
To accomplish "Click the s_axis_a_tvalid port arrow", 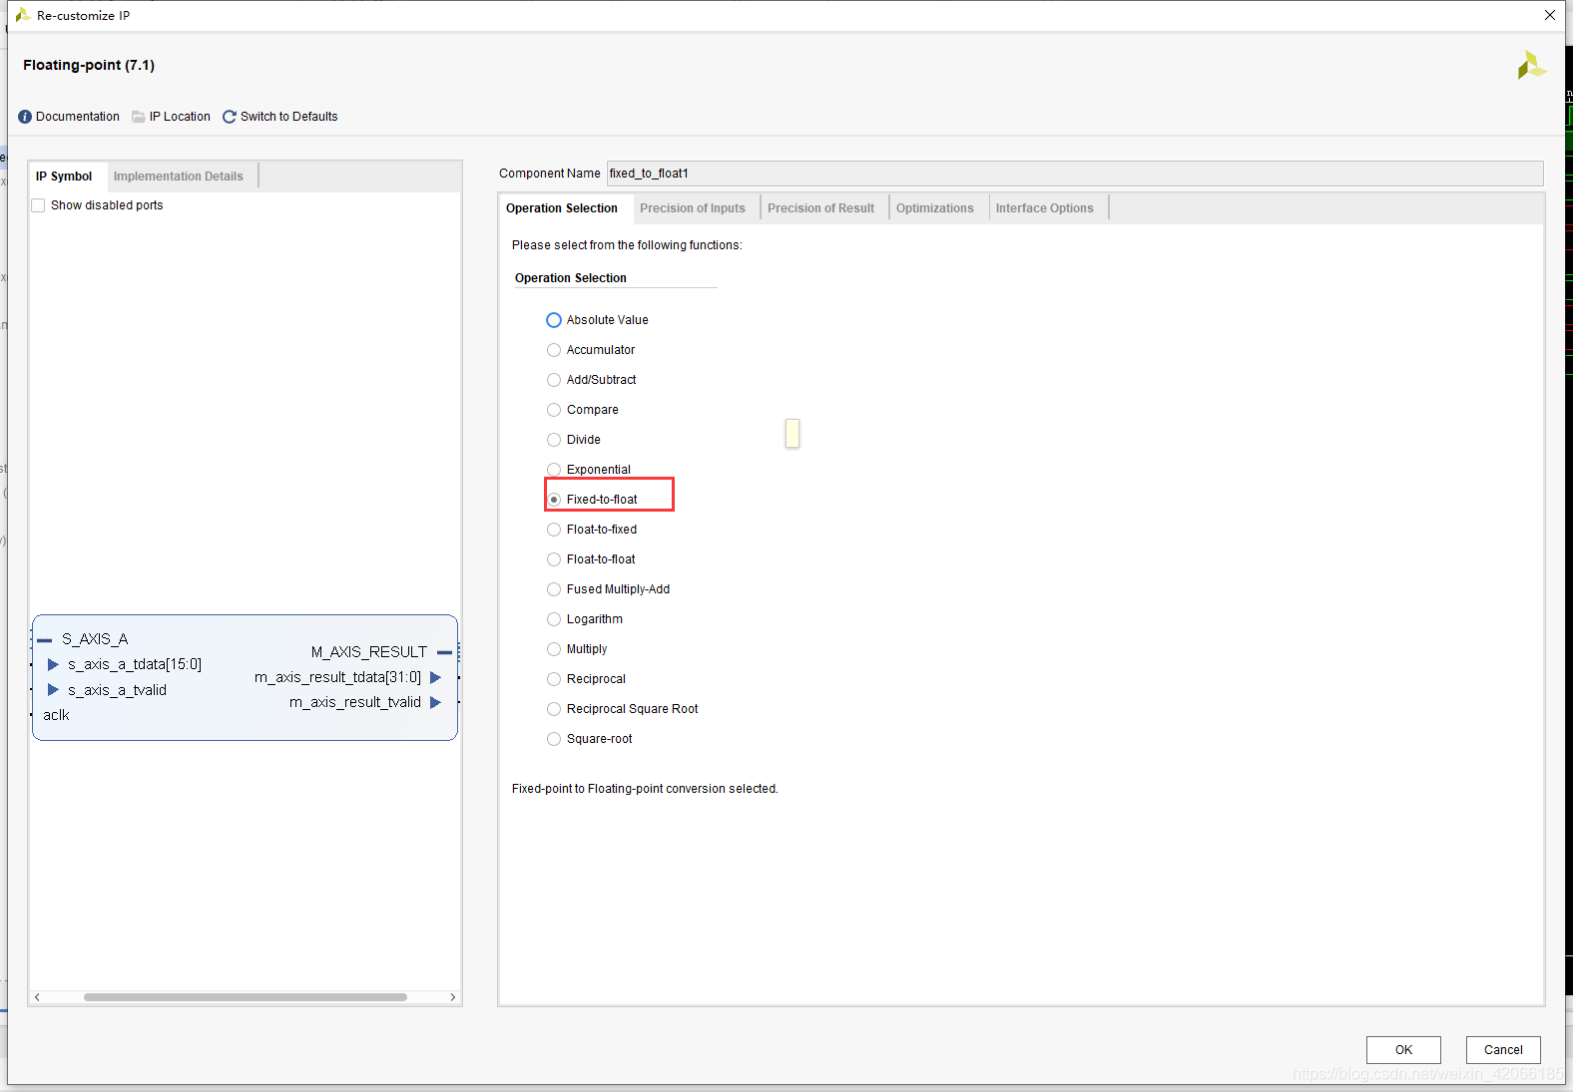I will coord(53,690).
